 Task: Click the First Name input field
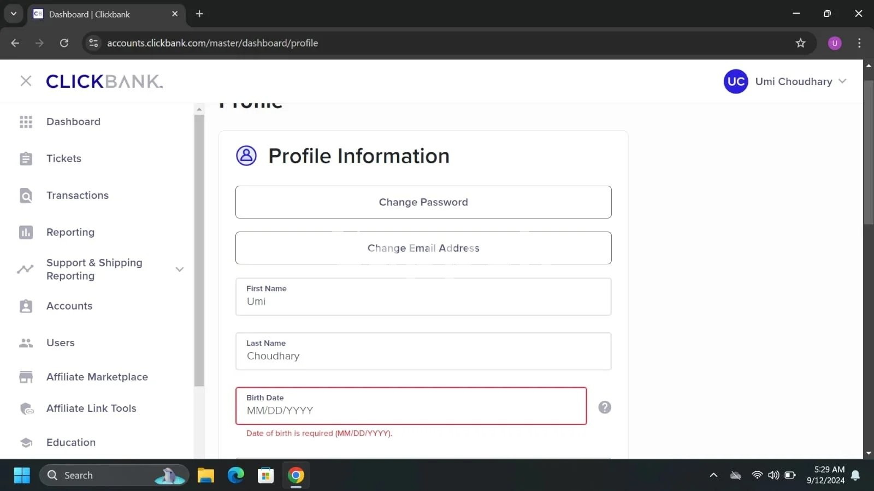pyautogui.click(x=423, y=301)
